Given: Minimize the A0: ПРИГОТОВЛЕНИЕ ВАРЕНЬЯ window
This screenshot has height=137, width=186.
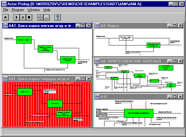Looking at the screenshot, I should pyautogui.click(x=170, y=61).
